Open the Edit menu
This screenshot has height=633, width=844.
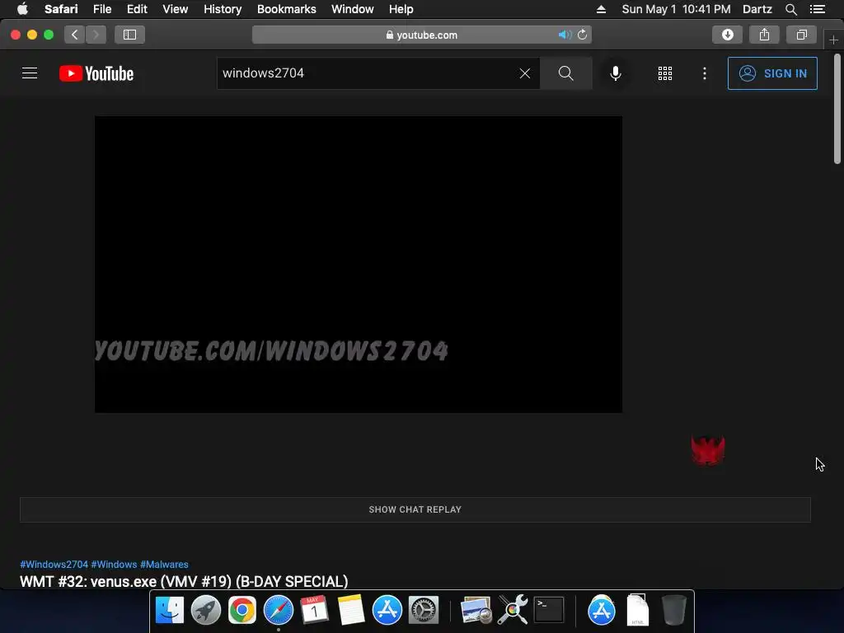click(137, 9)
